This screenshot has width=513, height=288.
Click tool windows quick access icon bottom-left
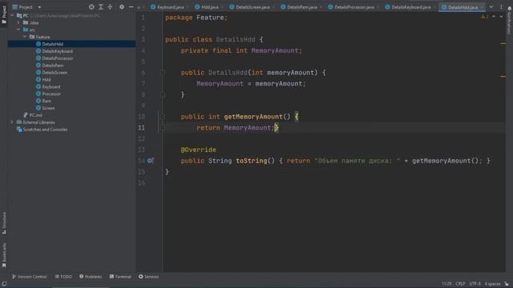[4, 284]
